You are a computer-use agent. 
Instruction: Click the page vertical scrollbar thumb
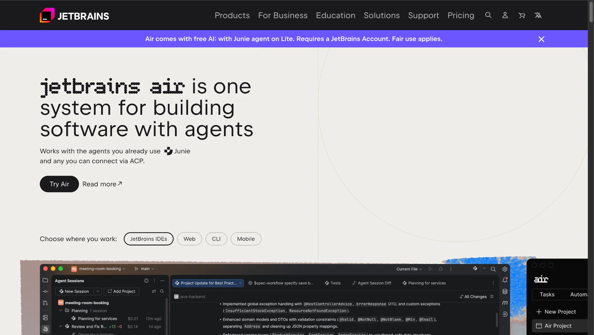(591, 12)
